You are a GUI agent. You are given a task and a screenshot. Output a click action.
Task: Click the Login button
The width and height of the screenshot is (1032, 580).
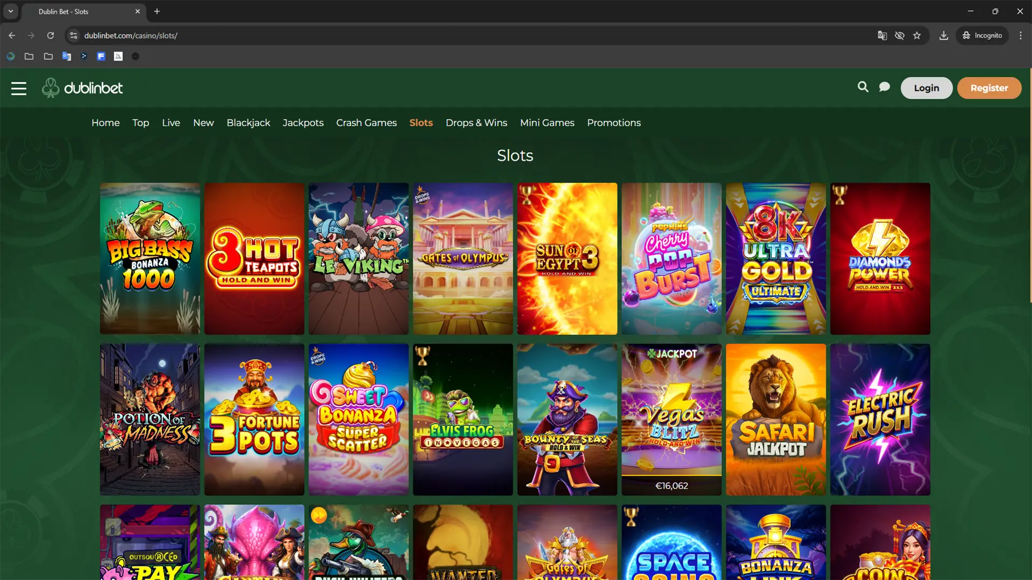(926, 88)
